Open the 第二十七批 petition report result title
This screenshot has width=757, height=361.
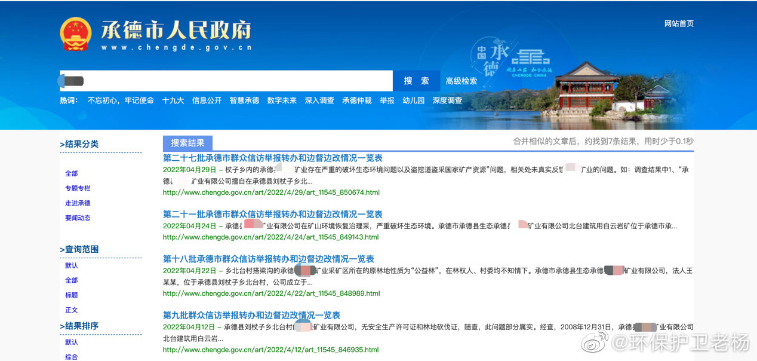pyautogui.click(x=273, y=158)
